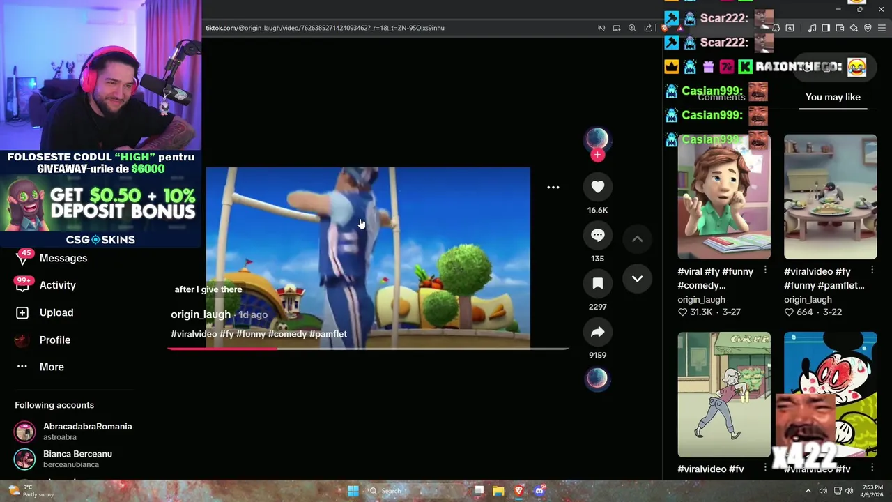Open the weather widget showing 9°C
This screenshot has height=502, width=892.
[x=29, y=491]
